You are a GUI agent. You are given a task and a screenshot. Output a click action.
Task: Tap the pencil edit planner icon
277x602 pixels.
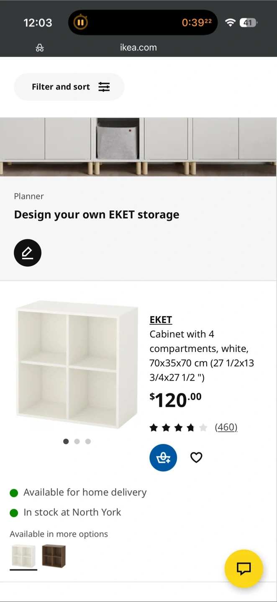tap(28, 253)
